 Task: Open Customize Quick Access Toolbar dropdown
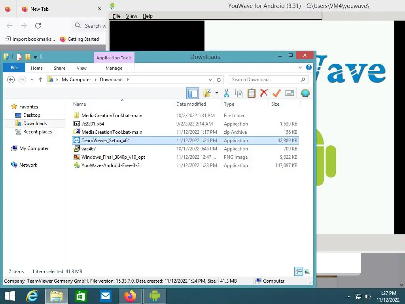coord(35,57)
